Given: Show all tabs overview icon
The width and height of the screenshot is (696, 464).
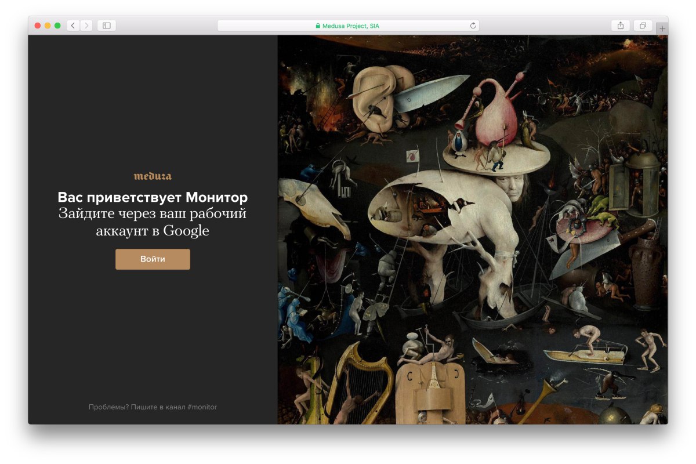Looking at the screenshot, I should 643,26.
